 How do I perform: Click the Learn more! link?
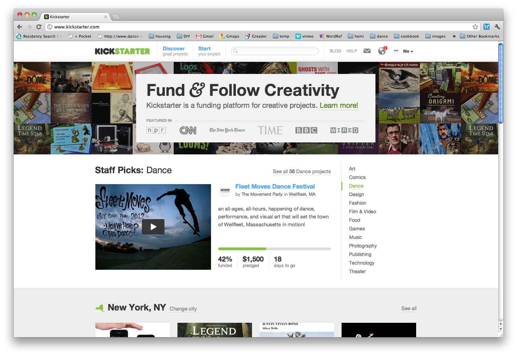339,105
